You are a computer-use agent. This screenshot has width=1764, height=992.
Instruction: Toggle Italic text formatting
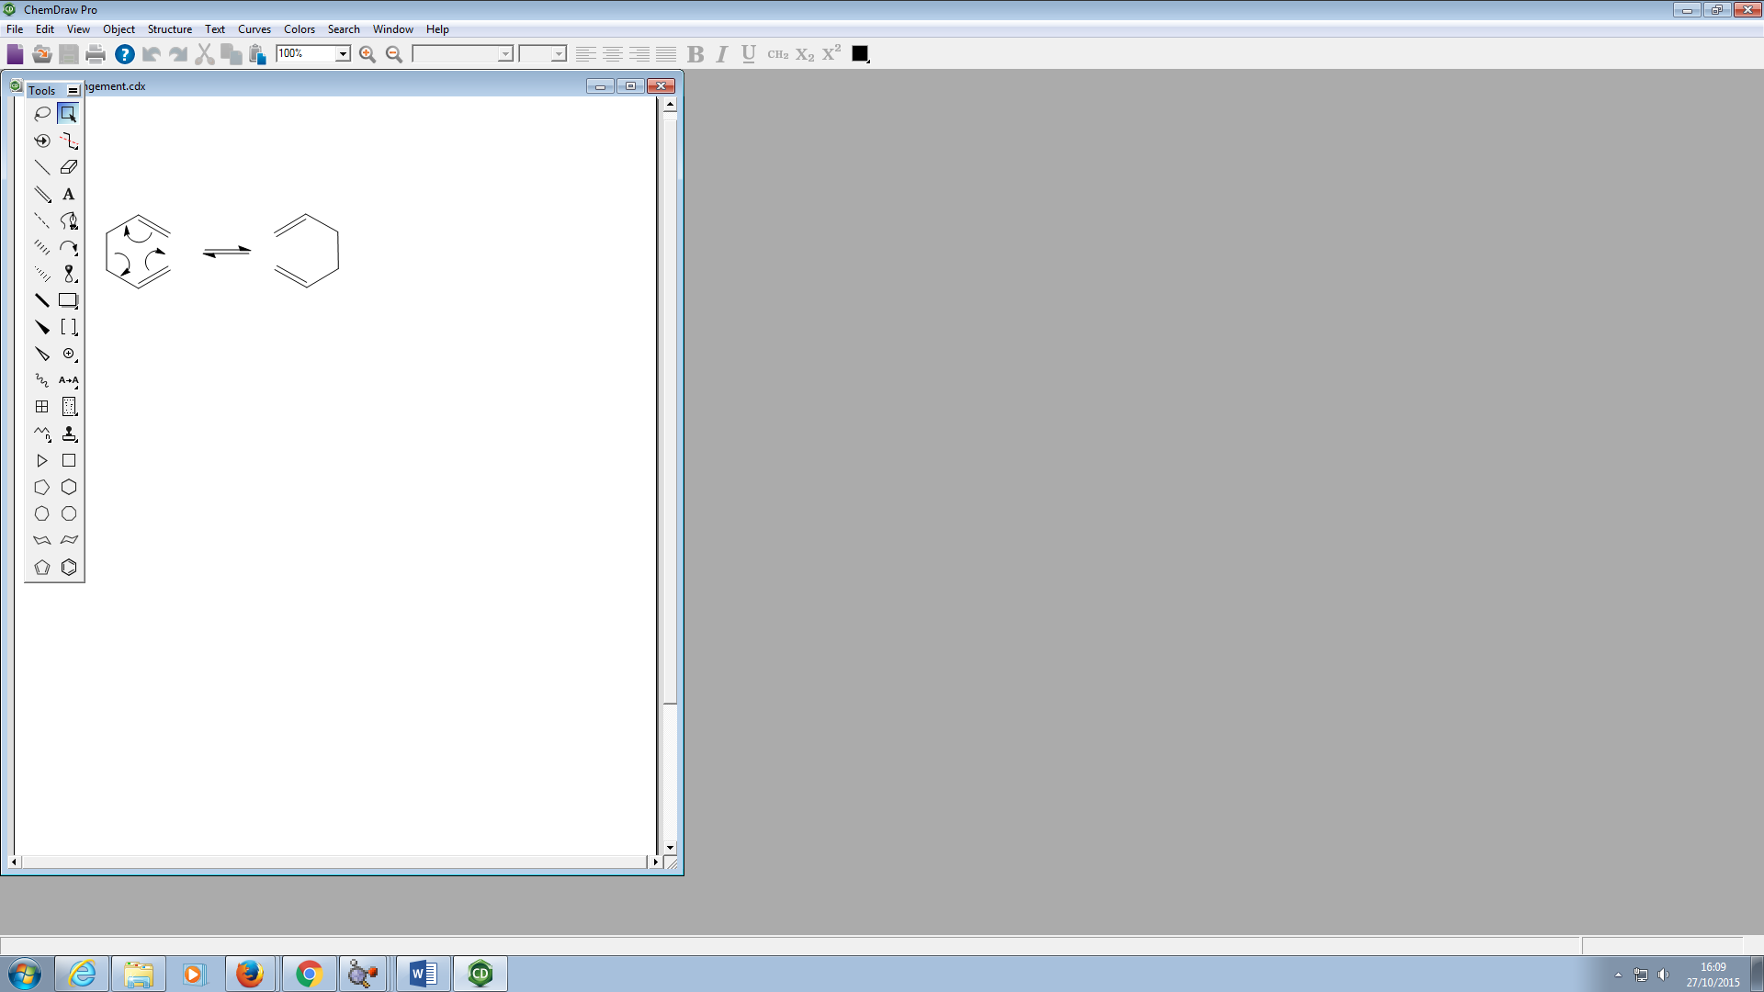point(722,54)
